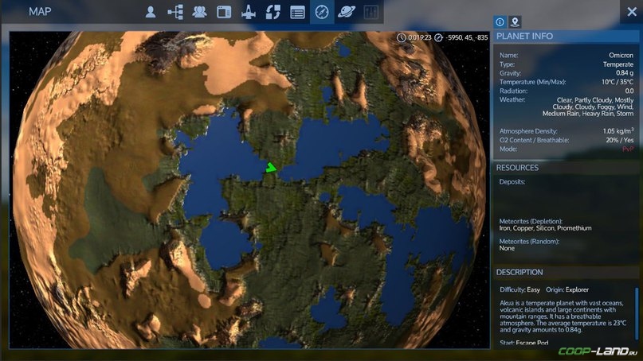This screenshot has height=361, width=643.
Task: Switch to the planet info tab icon
Action: [x=500, y=21]
